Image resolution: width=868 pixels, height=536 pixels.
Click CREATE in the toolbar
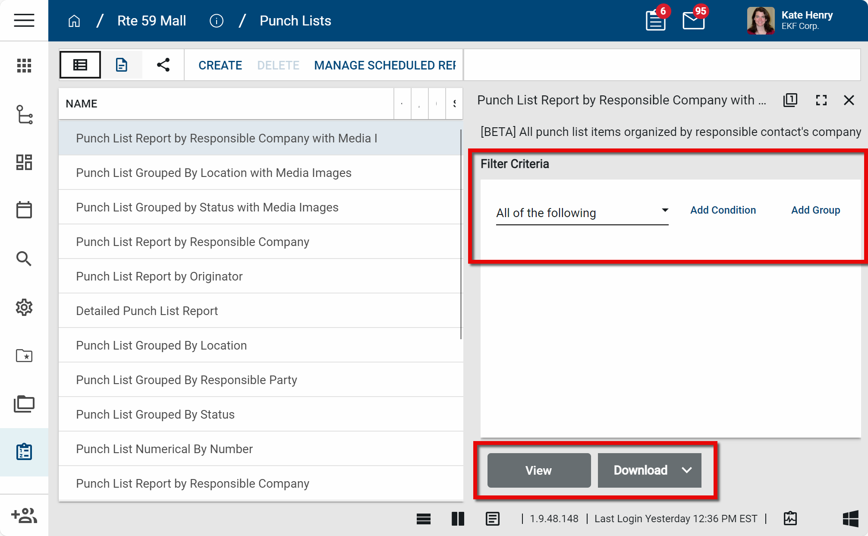click(x=220, y=65)
